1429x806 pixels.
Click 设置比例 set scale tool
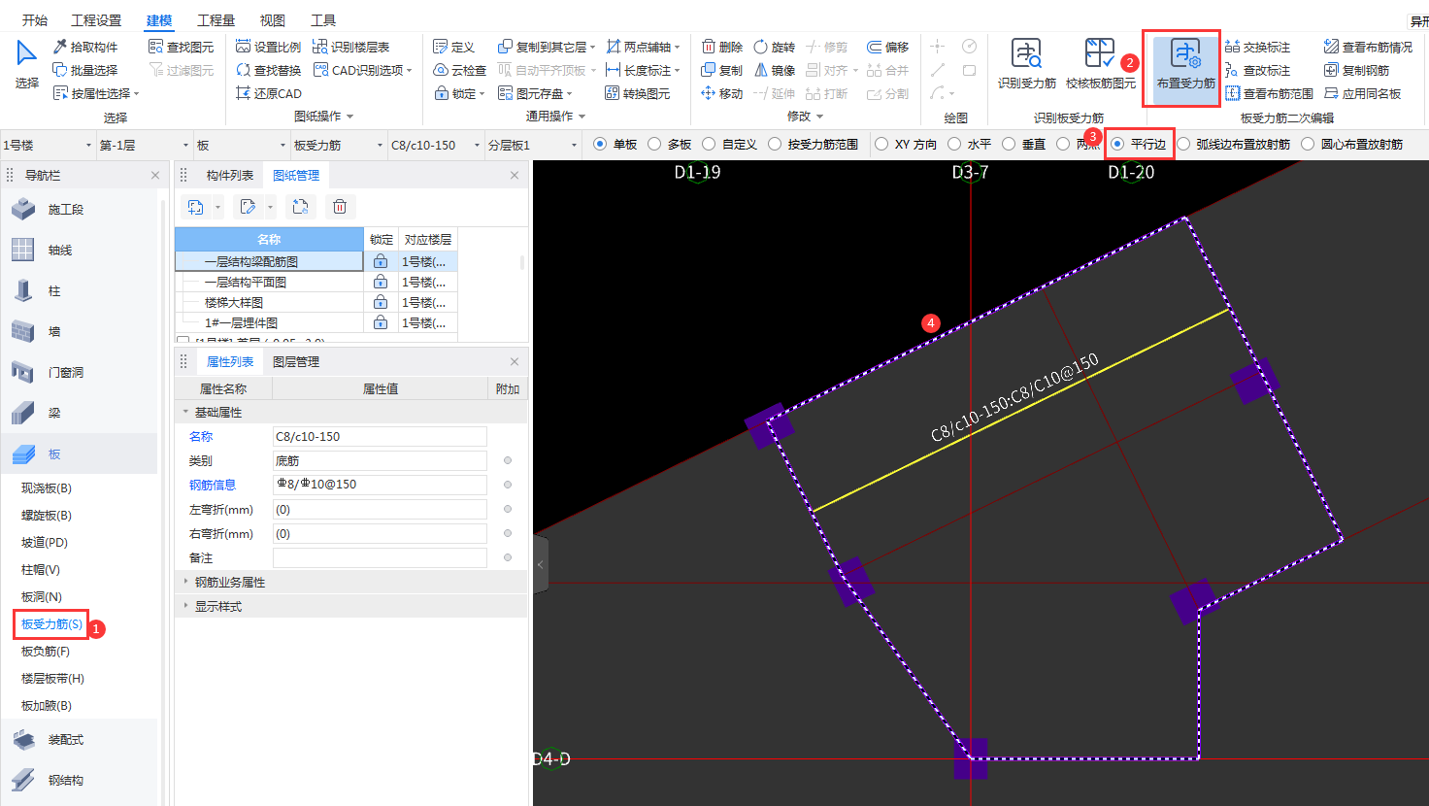click(x=269, y=47)
